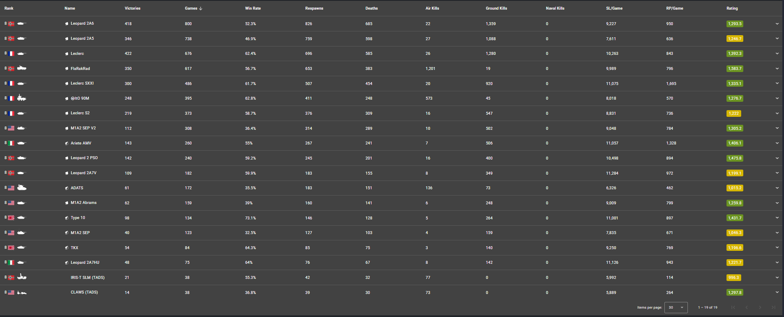Sort by the Respawns column header
Viewport: 784px width, 317px height.
[x=314, y=8]
